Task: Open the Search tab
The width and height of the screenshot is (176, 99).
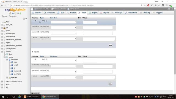Action: 71,13
